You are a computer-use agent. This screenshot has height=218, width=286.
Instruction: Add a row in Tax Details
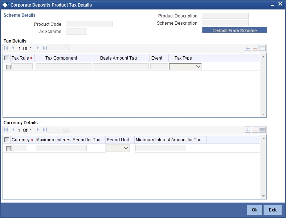coord(248,48)
